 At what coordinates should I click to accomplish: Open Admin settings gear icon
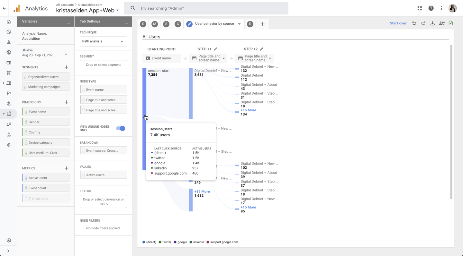(x=9, y=240)
